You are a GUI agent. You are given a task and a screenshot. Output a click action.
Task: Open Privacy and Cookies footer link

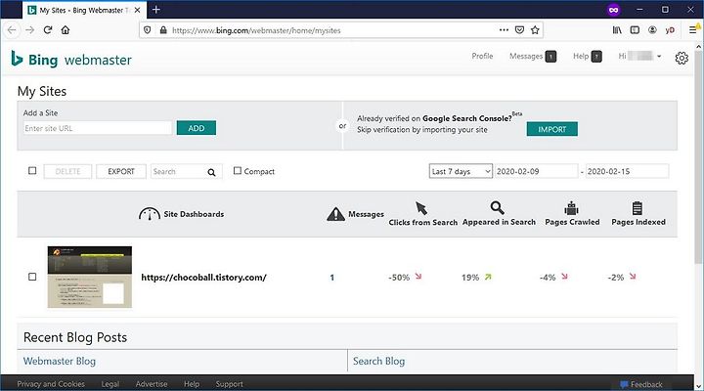pos(51,384)
